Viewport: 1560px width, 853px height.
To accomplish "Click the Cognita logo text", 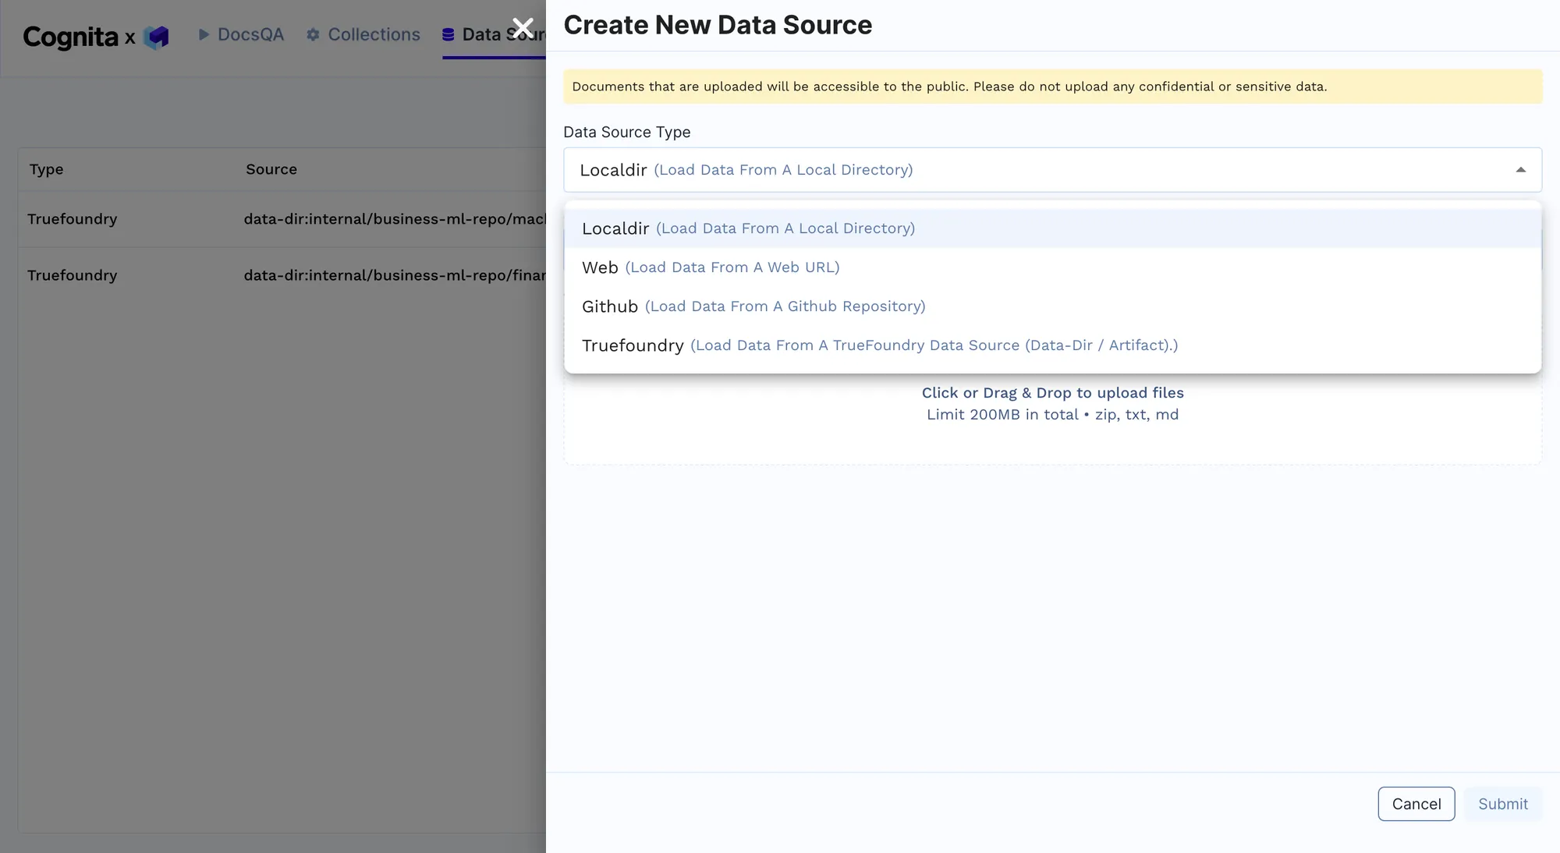I will [x=70, y=37].
